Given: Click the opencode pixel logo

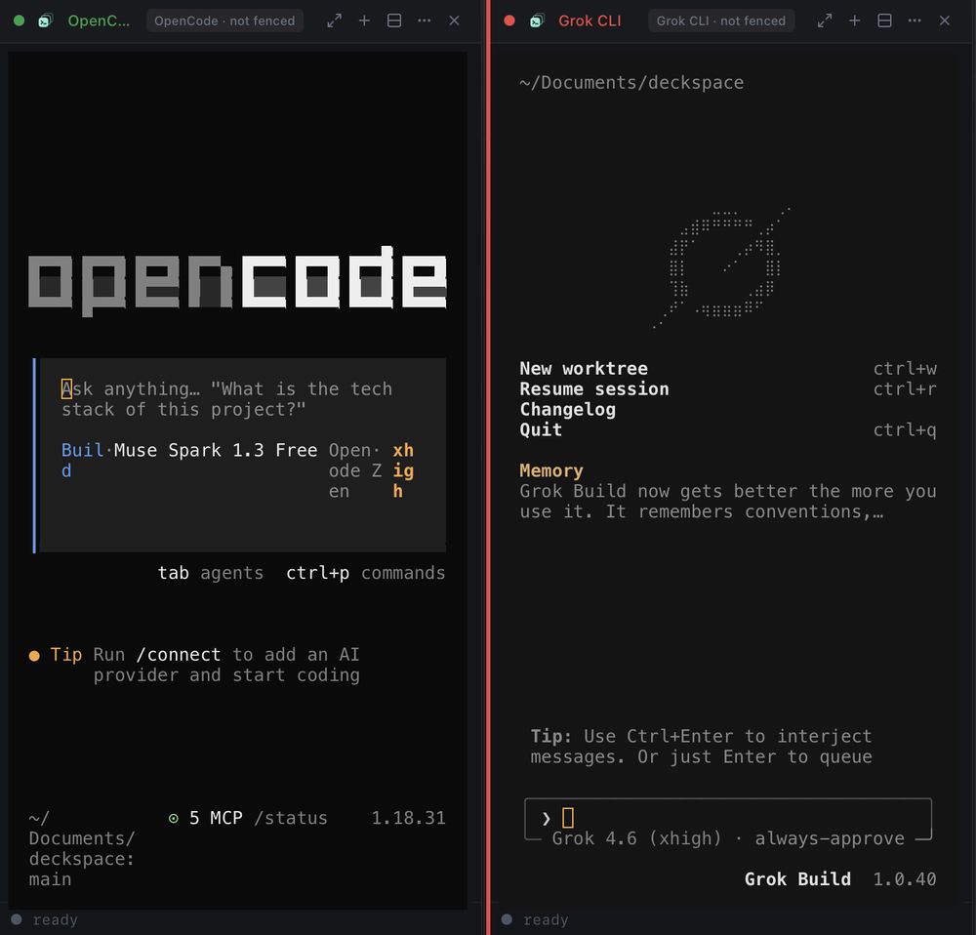Looking at the screenshot, I should (237, 280).
